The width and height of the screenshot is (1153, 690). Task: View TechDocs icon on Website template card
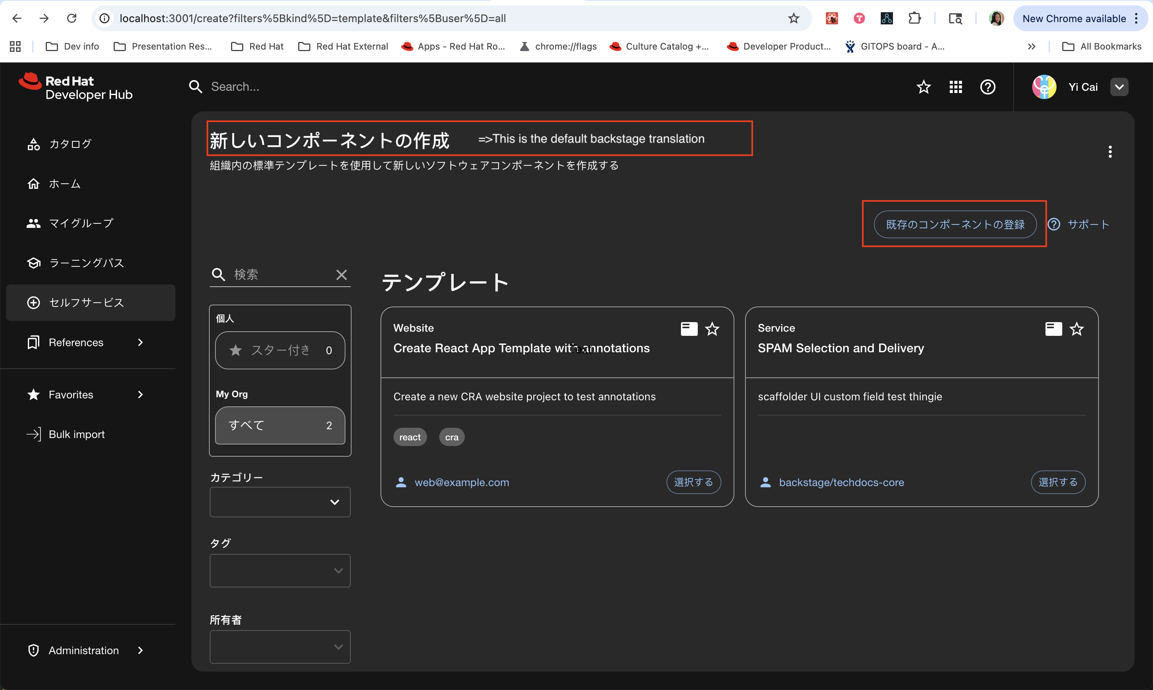pos(689,329)
